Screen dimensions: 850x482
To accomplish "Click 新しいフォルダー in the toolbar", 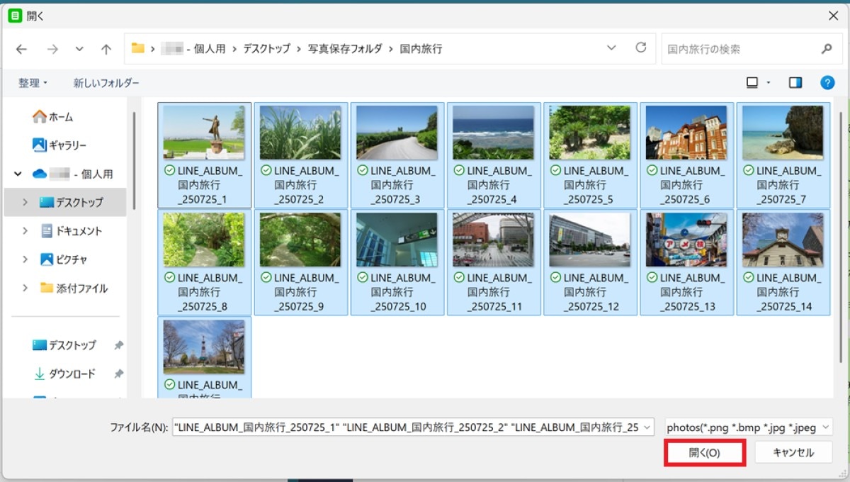I will 106,83.
